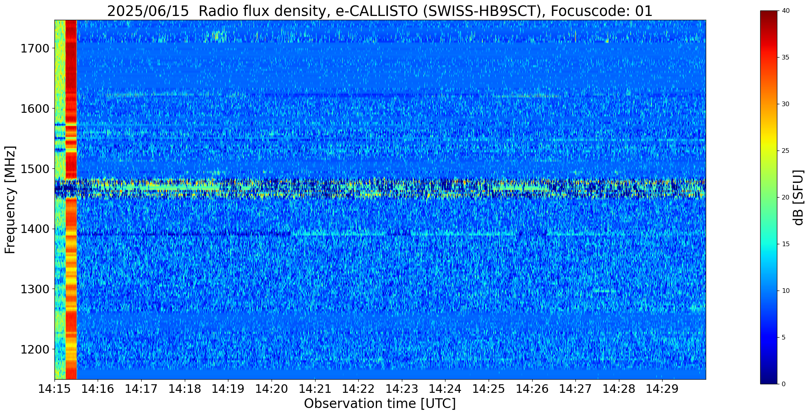Click the colorbar tick label 40
810x415 pixels.
785,11
